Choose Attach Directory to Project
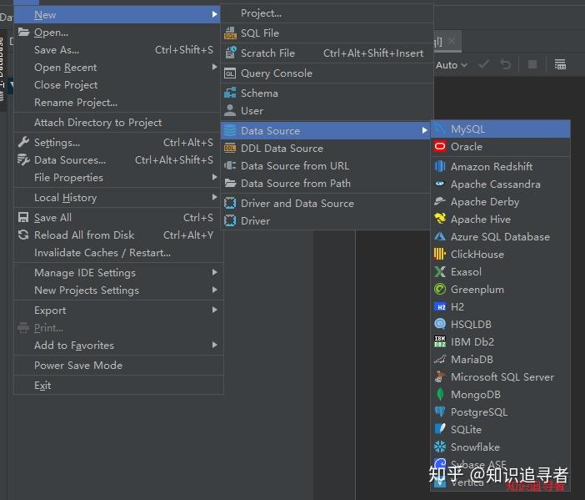The width and height of the screenshot is (585, 500). (118, 123)
